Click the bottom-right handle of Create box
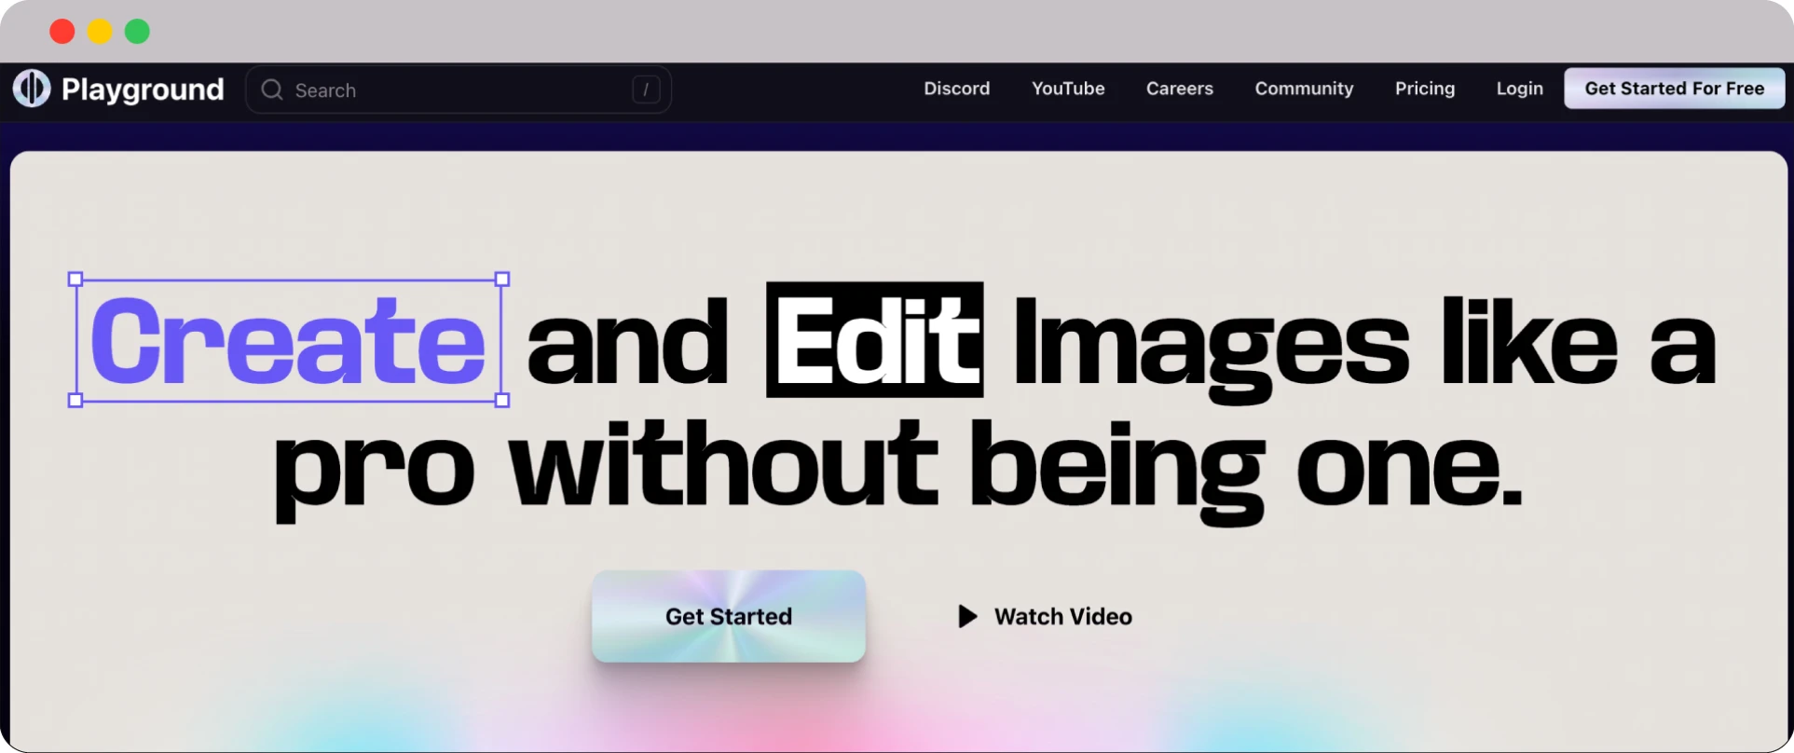Viewport: 1794px width, 753px height. (502, 401)
